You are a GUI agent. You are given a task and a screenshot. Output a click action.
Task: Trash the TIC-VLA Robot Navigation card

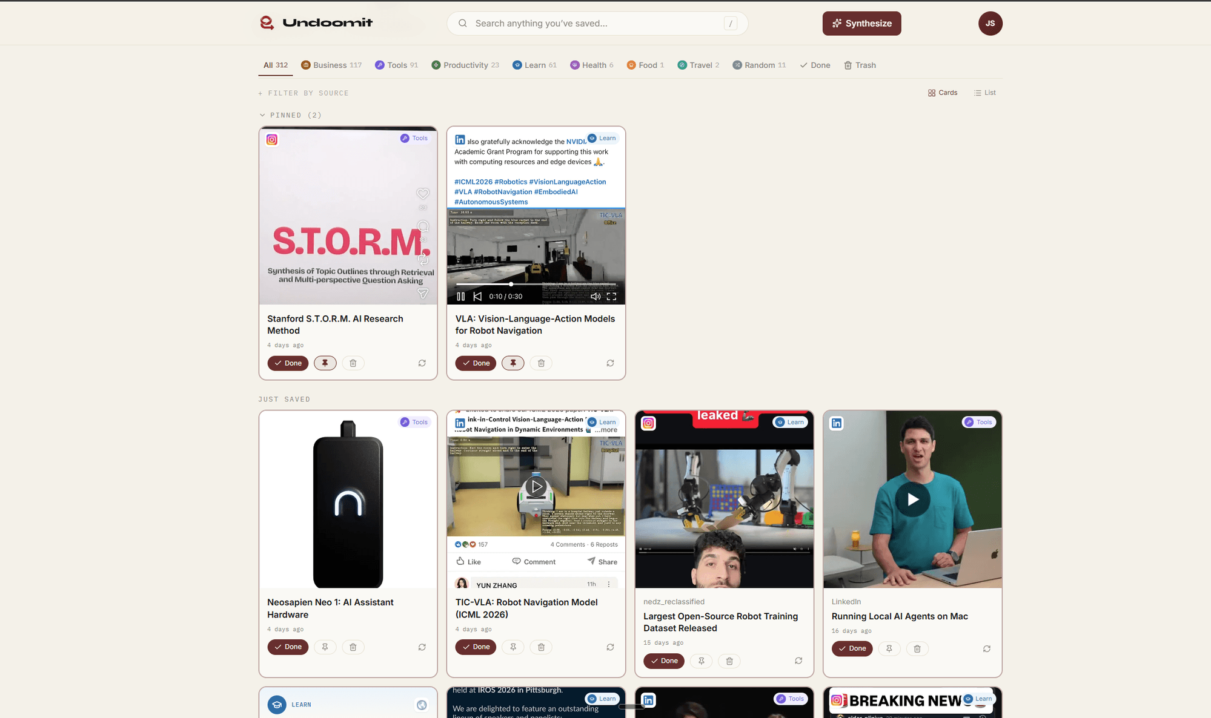tap(541, 647)
